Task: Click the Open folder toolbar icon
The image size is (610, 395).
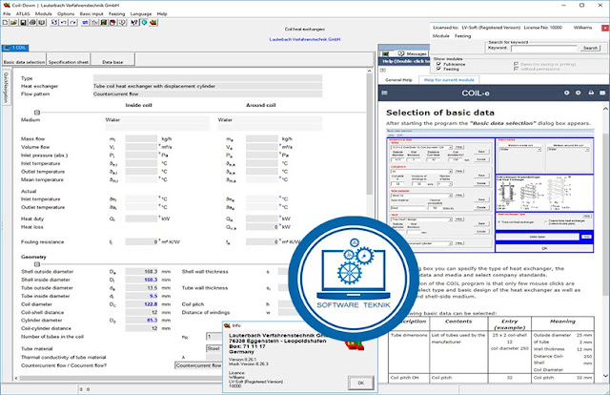Action: (13, 23)
